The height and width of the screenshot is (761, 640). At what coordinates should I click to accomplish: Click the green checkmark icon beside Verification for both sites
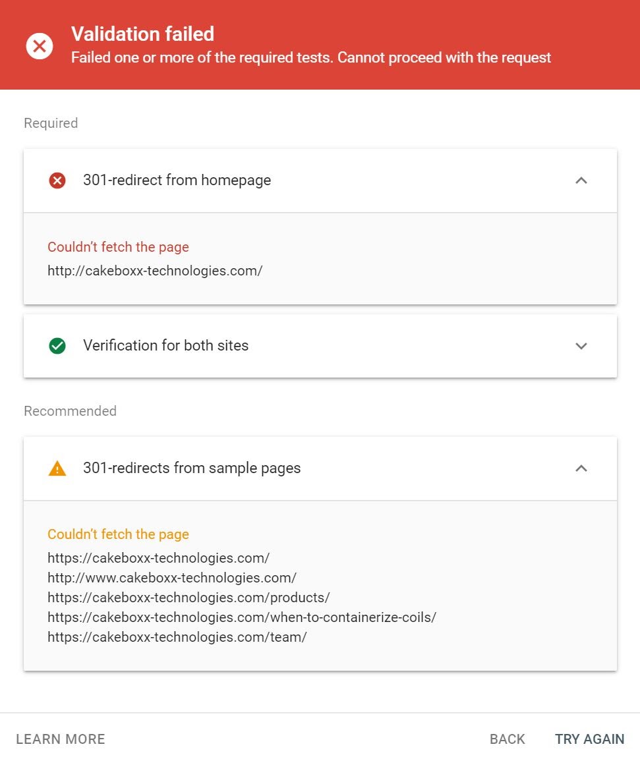coord(57,346)
